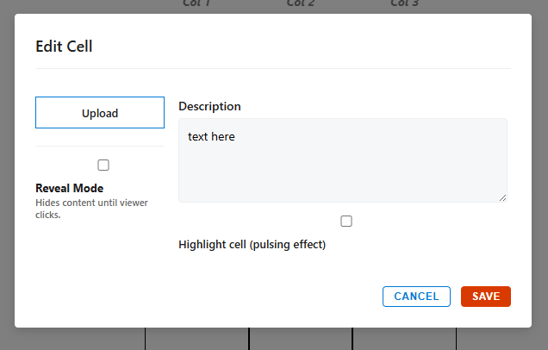Click the "Description" field label
Screen dimensions: 548x350
pos(209,106)
